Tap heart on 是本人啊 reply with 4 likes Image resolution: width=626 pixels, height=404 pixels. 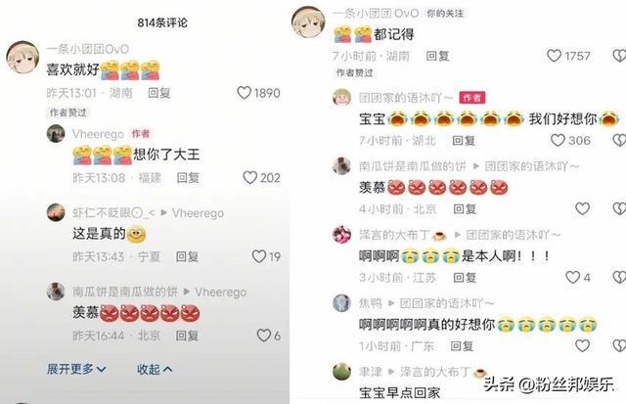click(x=573, y=277)
